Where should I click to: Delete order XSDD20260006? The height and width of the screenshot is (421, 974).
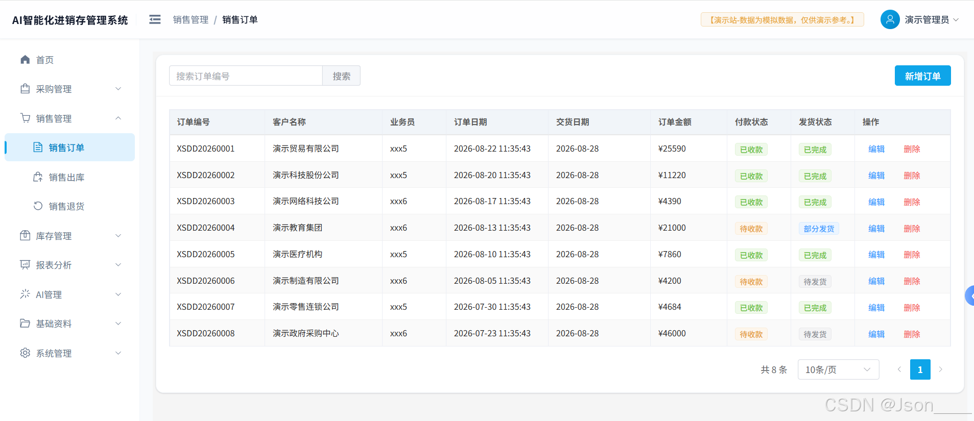[x=912, y=281]
